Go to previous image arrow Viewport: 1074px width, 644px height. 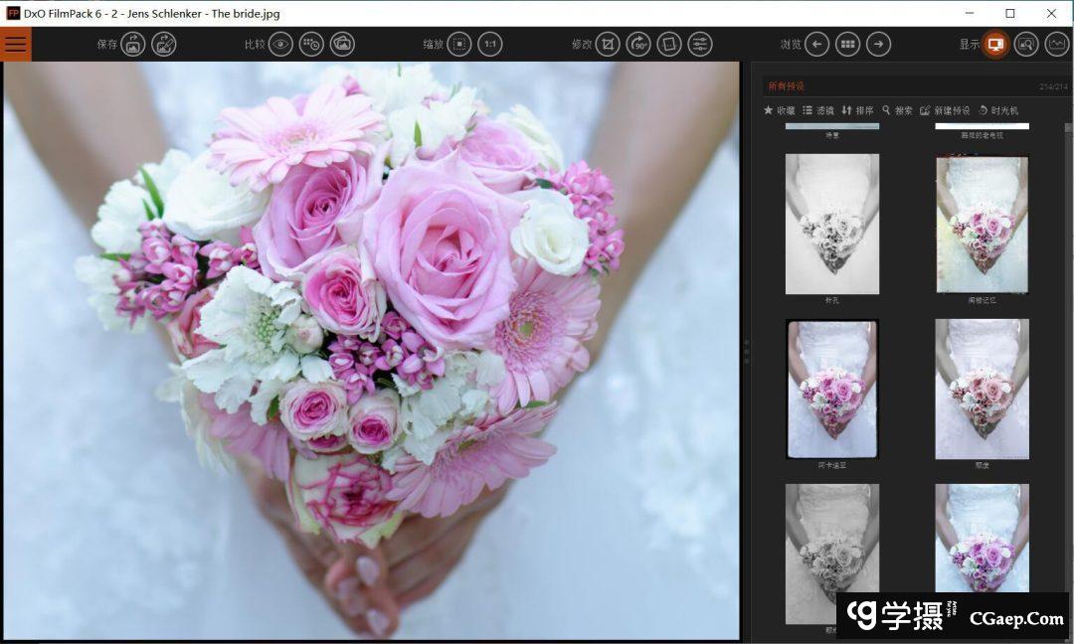point(816,44)
